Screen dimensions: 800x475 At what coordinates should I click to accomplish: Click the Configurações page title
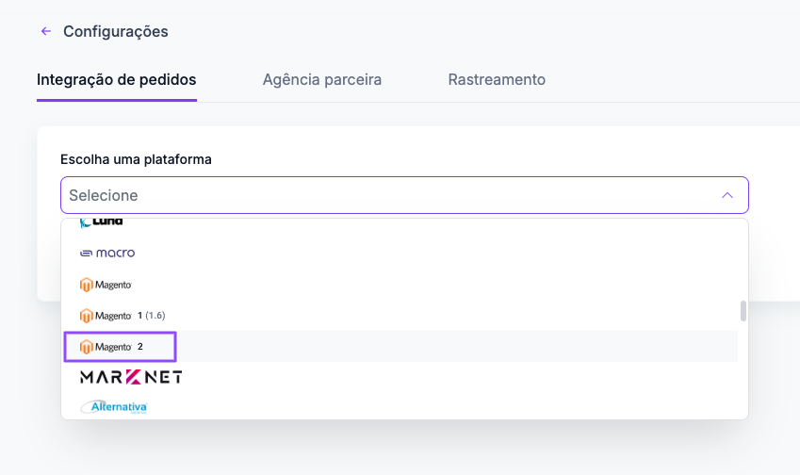[116, 32]
